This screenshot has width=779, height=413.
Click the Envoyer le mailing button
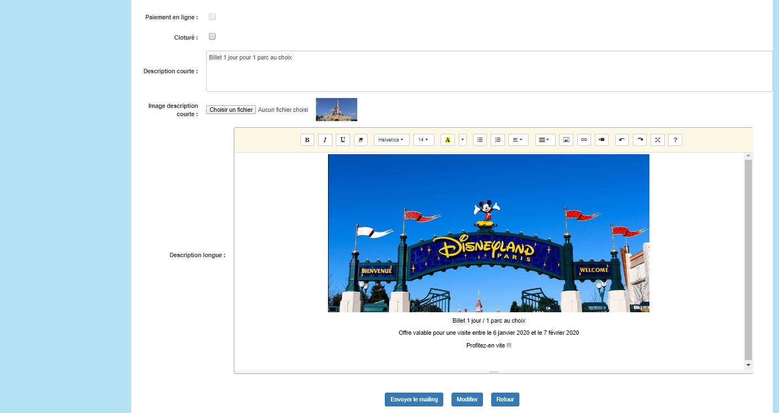[x=414, y=399]
